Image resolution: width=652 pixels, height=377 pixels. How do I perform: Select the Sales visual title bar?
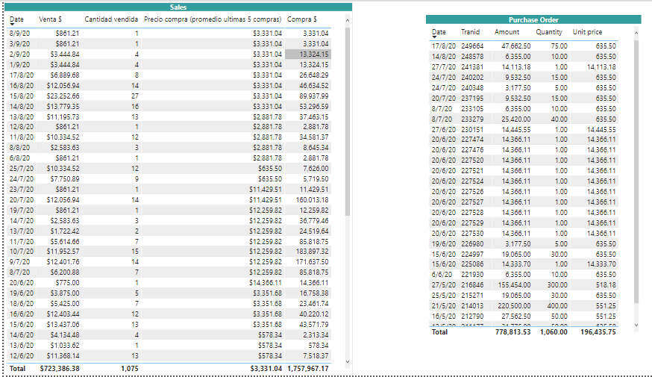[178, 7]
